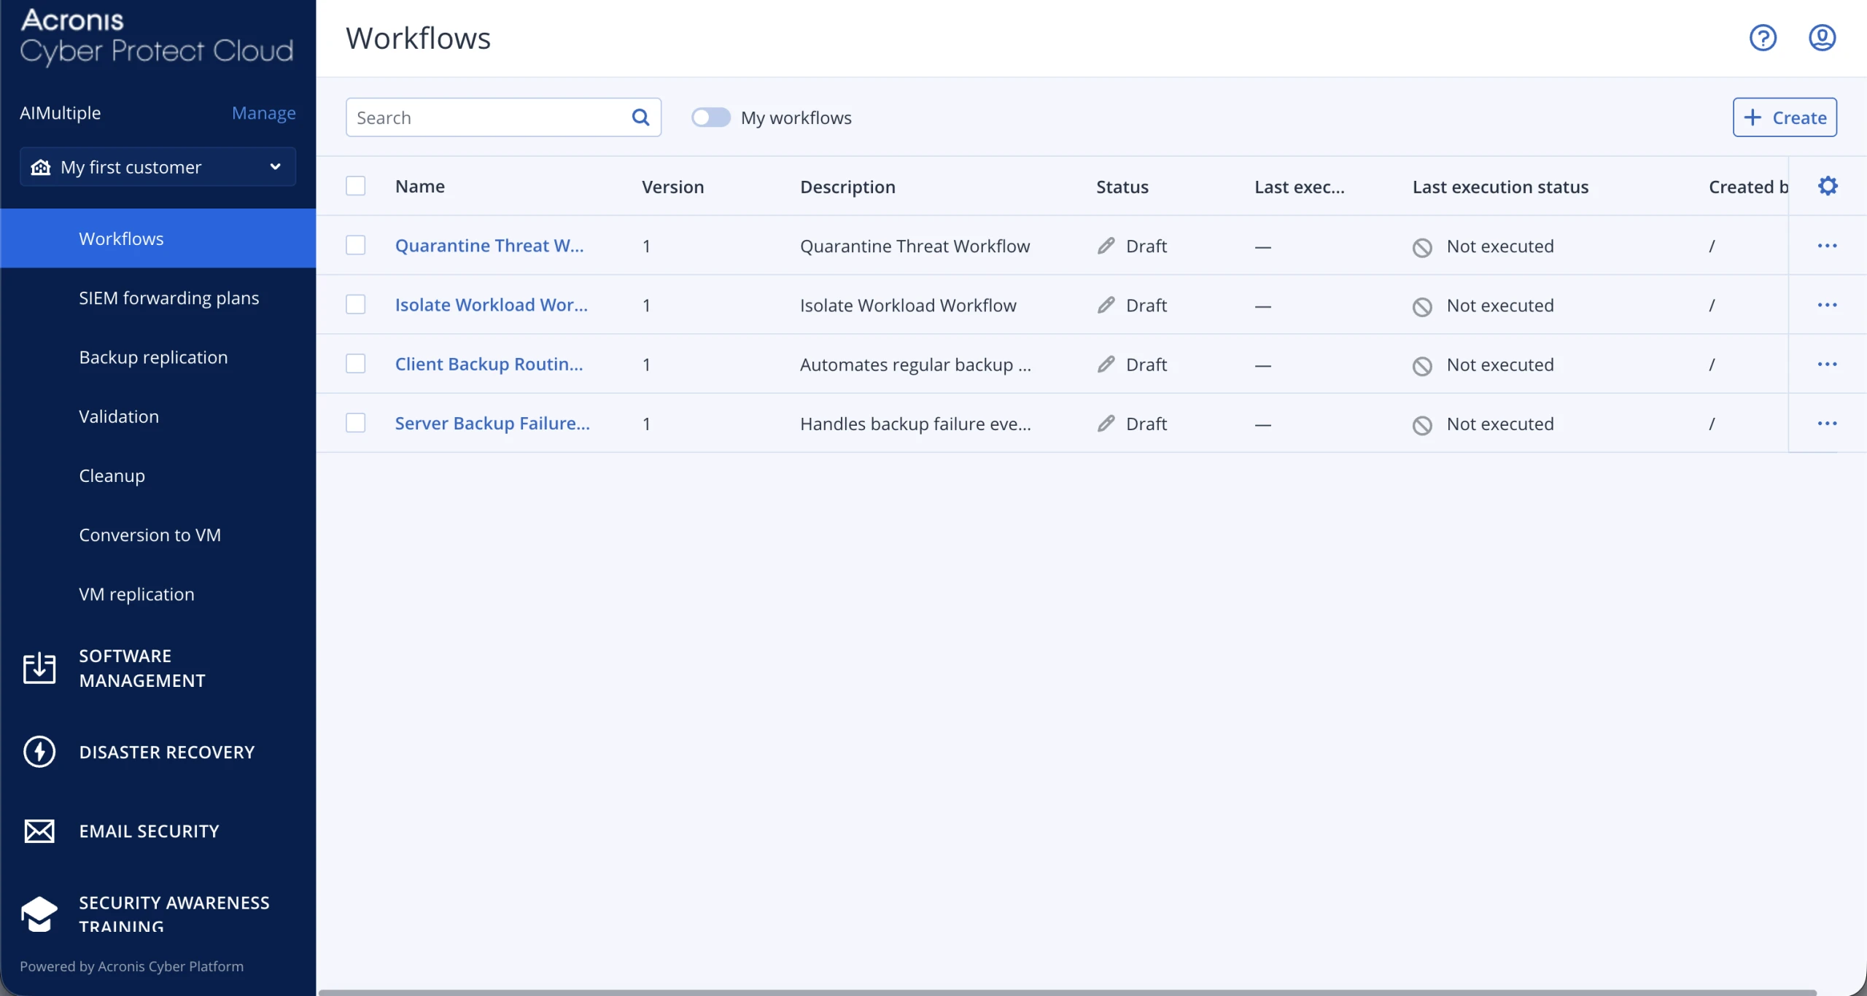Open the help question mark icon
The width and height of the screenshot is (1867, 996).
point(1763,38)
